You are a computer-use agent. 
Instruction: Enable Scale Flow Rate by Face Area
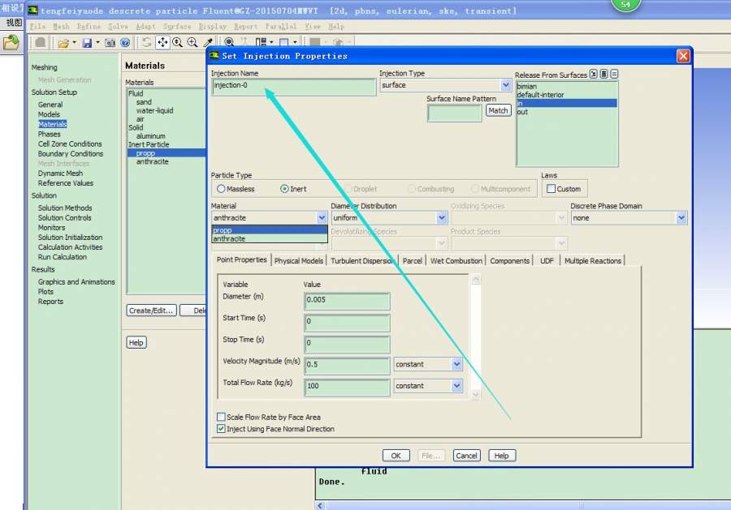(x=221, y=417)
